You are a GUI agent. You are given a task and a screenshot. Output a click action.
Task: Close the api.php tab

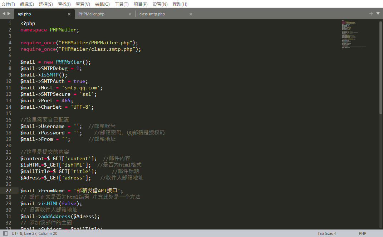(x=69, y=14)
